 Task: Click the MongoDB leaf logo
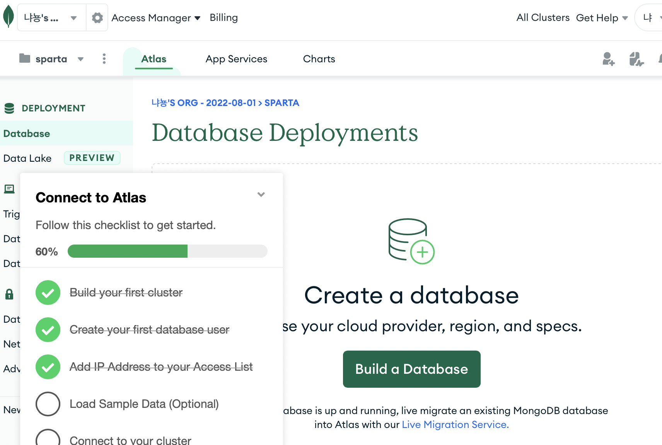[x=9, y=17]
